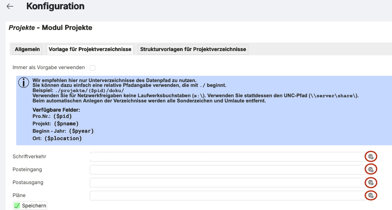The image size is (392, 210).
Task: Click the ($pid) placeholder code
Action: [x=62, y=116]
